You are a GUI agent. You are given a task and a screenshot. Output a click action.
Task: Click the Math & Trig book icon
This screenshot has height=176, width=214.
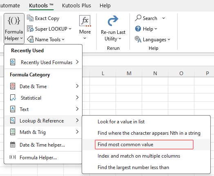13,132
